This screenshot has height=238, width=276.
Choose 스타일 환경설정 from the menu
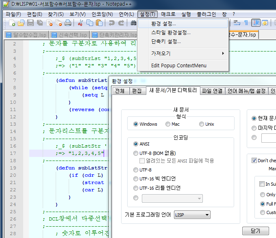[x=170, y=32]
